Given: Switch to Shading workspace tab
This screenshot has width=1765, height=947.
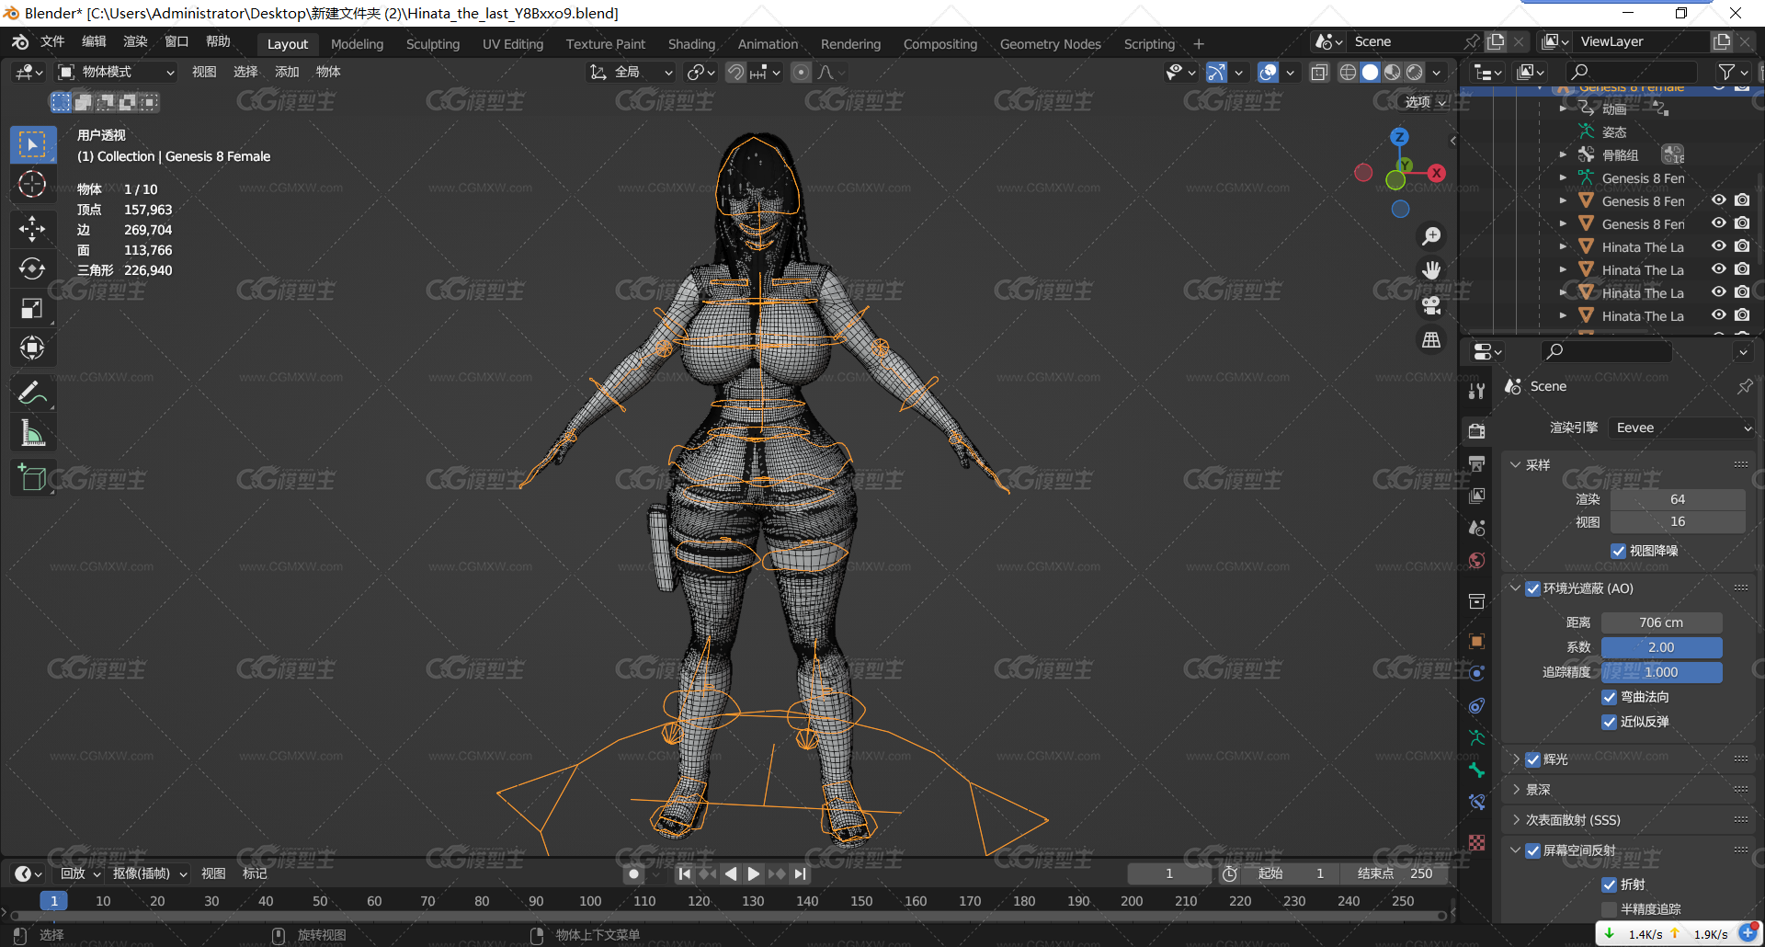Looking at the screenshot, I should coord(691,43).
